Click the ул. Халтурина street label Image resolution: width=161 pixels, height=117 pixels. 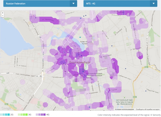pos(36,30)
